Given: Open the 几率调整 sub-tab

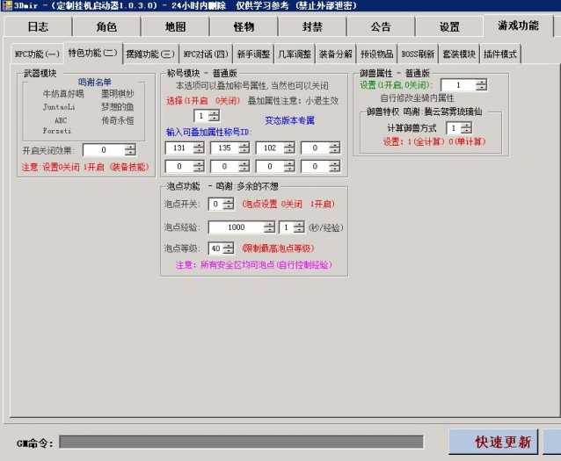Looking at the screenshot, I should coord(295,54).
